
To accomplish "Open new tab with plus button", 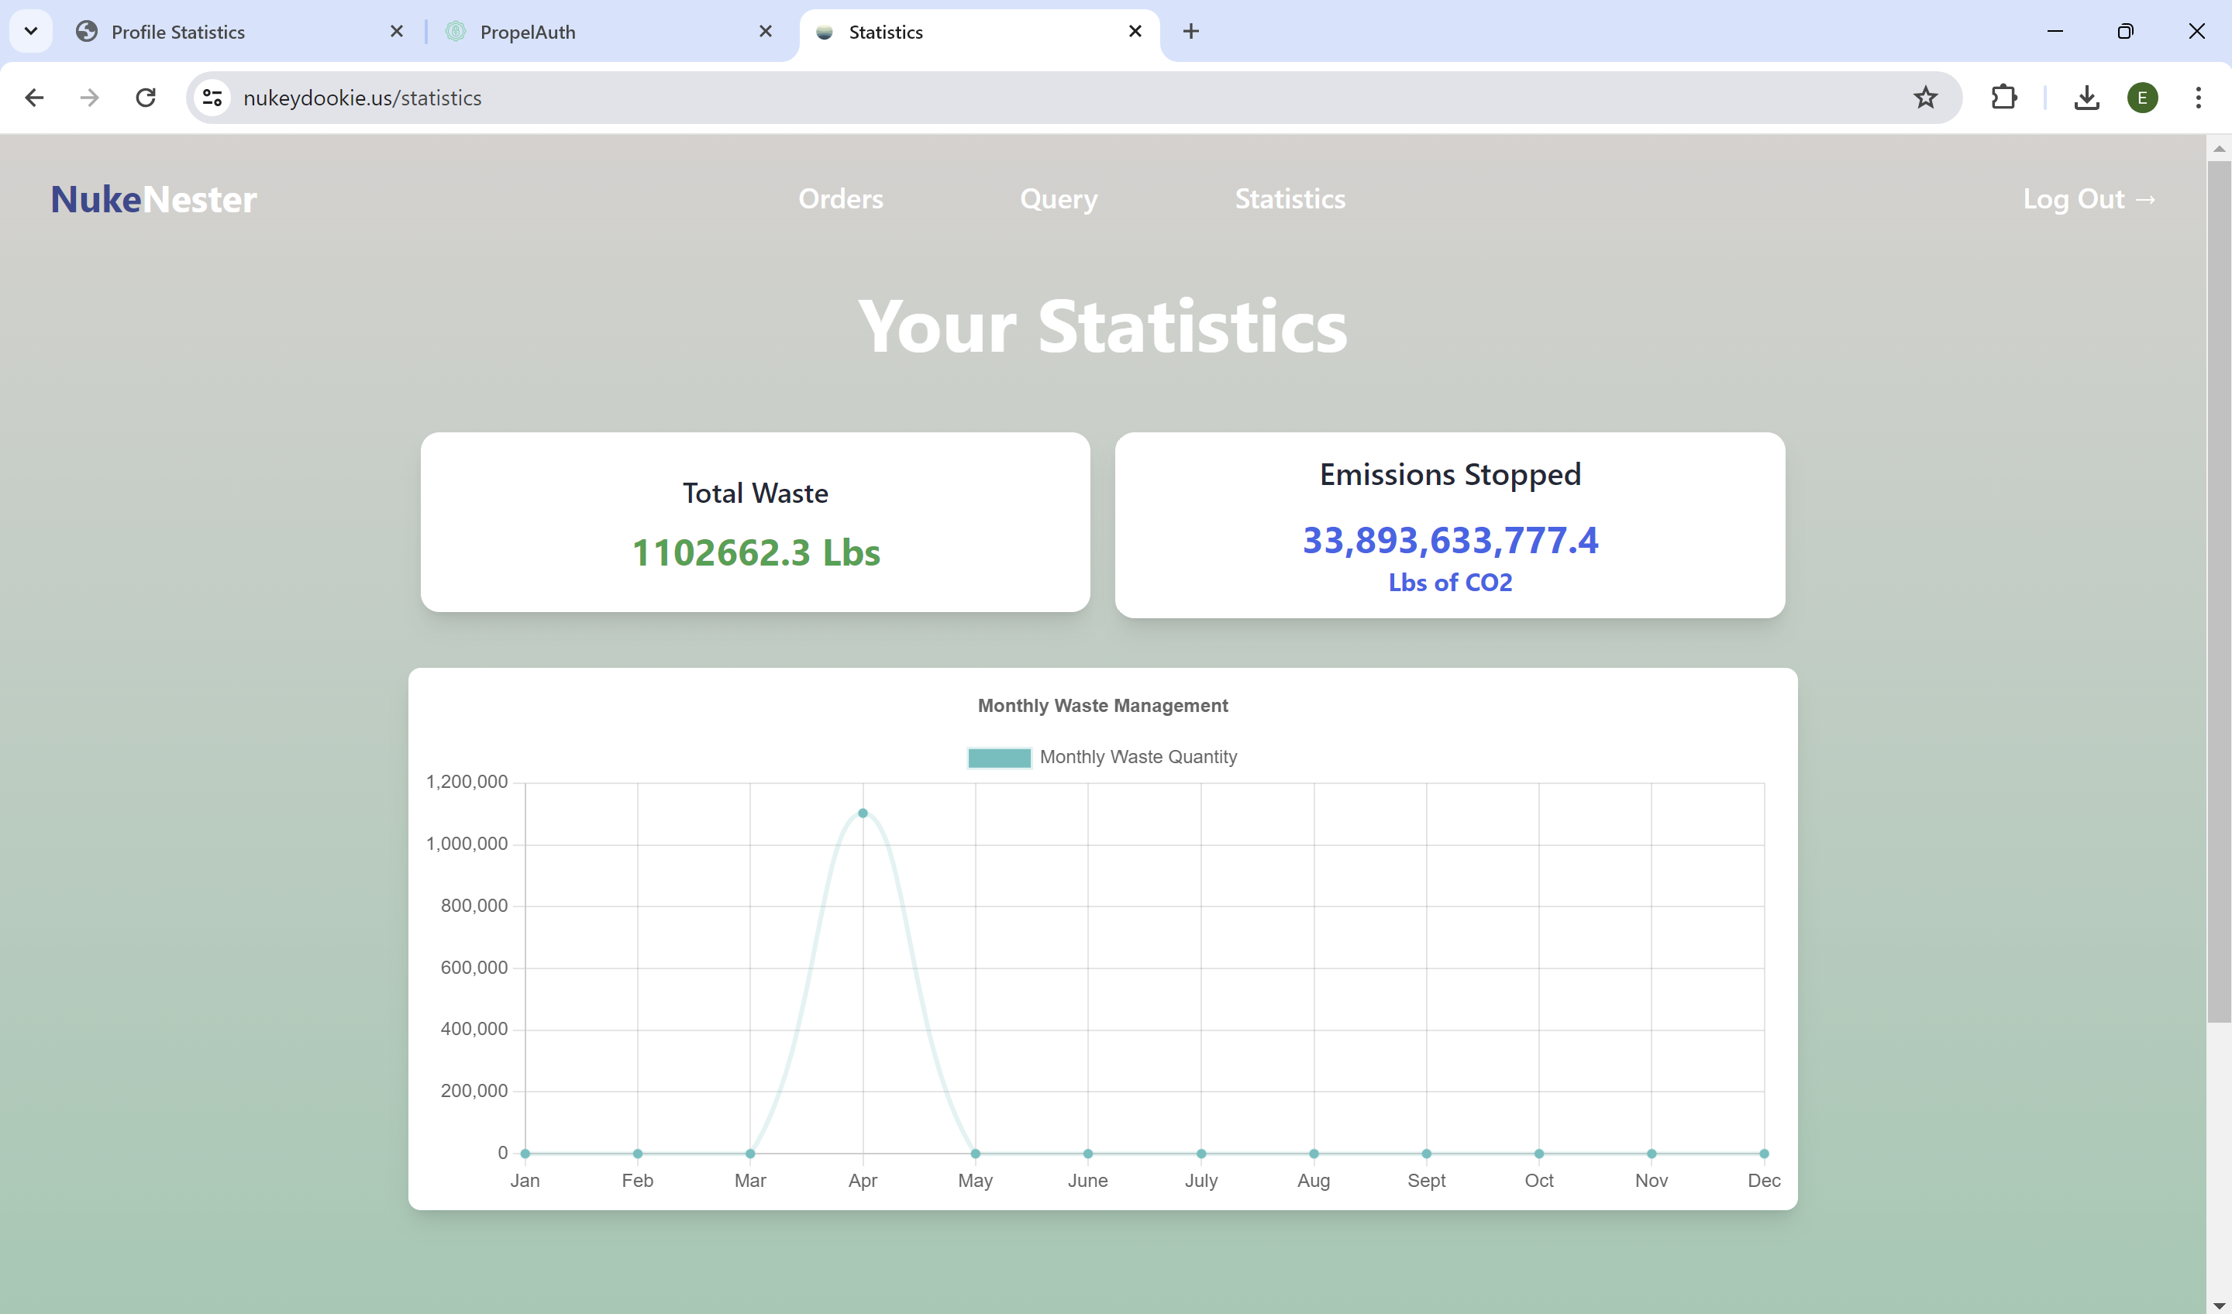I will (x=1190, y=32).
